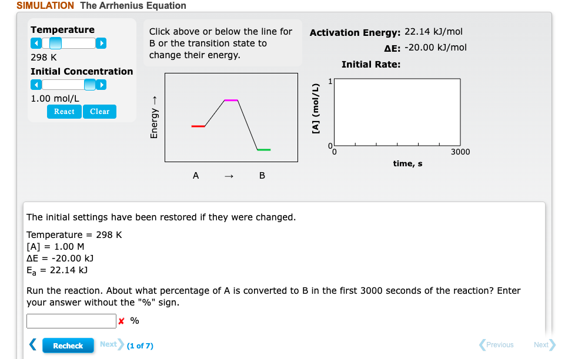This screenshot has width=575, height=359.
Task: Click the back chevron beside Recheck
Action: point(33,345)
